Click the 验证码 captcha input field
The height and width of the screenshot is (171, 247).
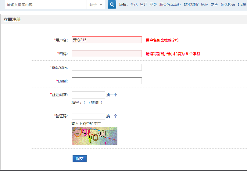pos(88,116)
